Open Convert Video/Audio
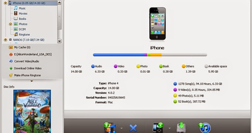 tap(26, 61)
